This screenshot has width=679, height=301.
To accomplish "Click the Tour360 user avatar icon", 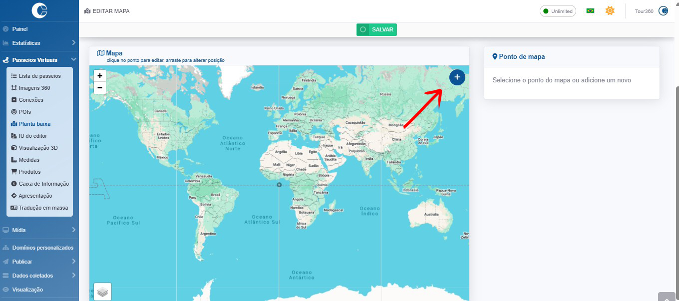I will [x=663, y=11].
